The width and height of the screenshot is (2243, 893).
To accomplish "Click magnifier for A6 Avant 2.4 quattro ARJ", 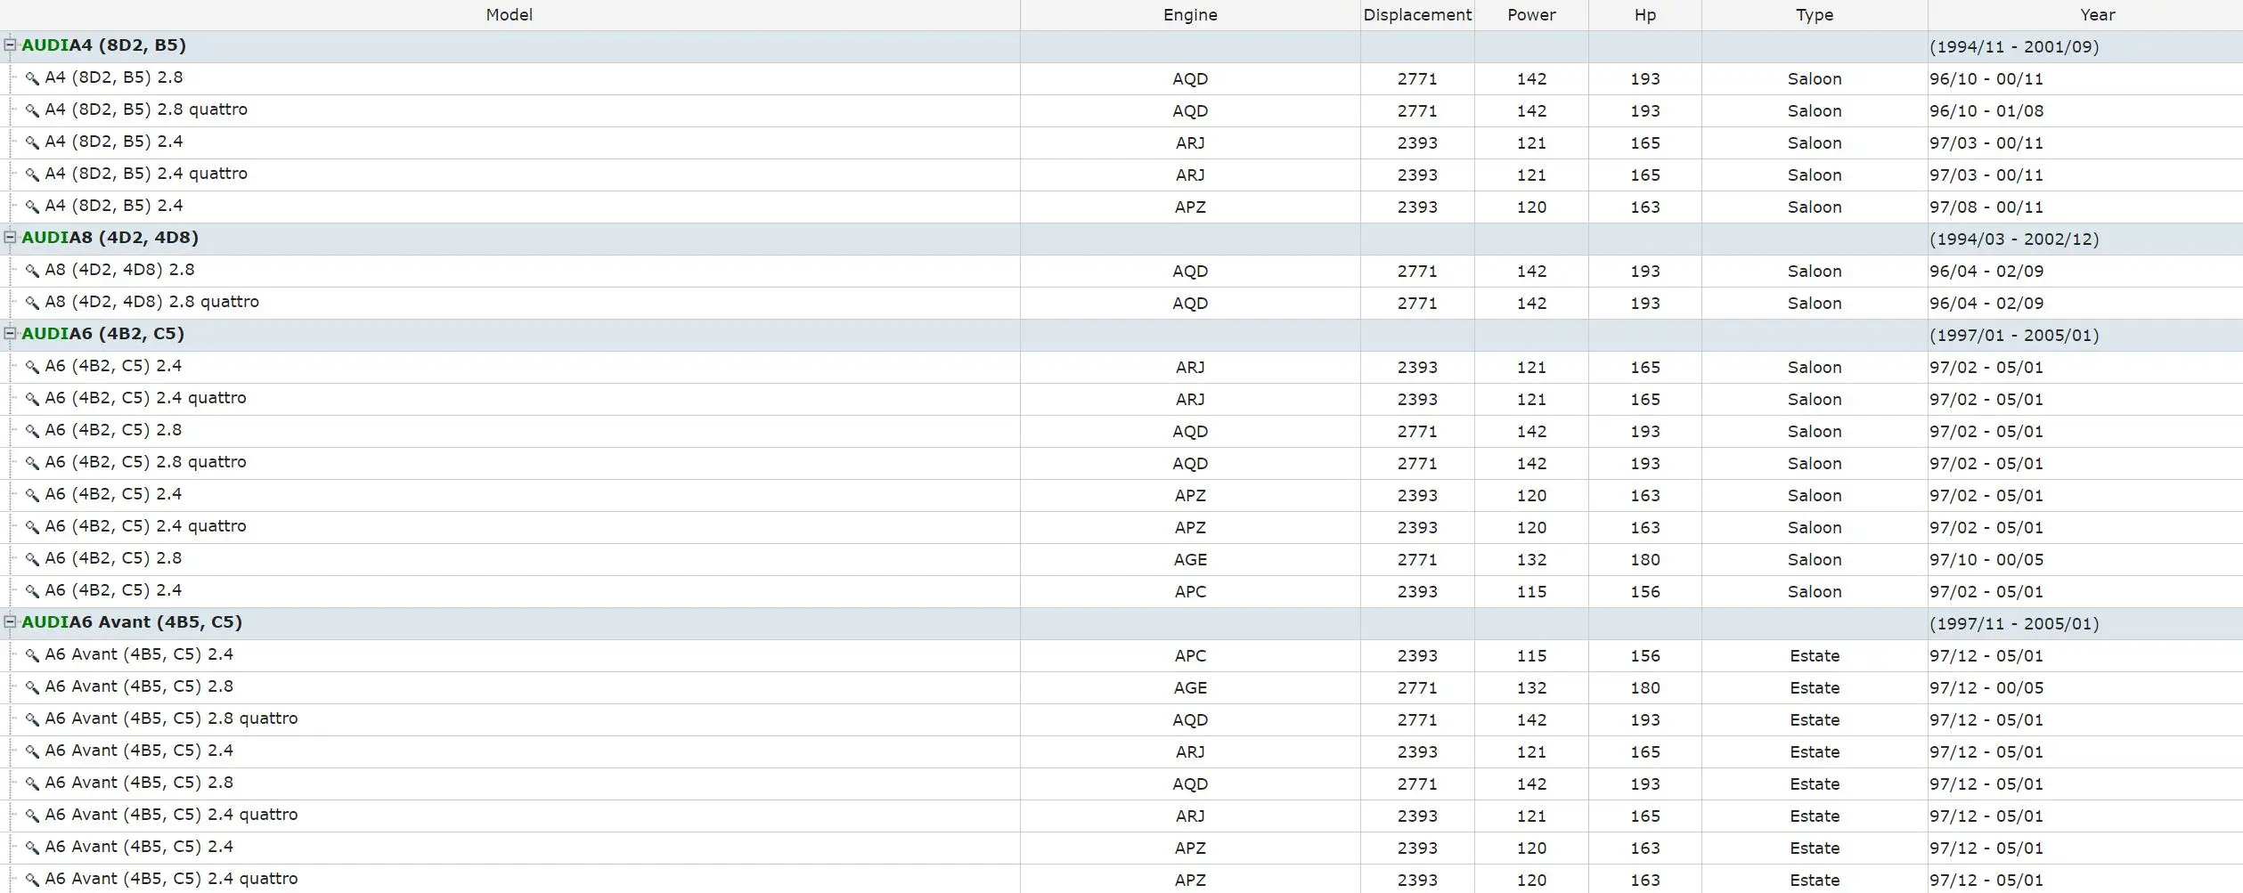I will click(x=32, y=816).
